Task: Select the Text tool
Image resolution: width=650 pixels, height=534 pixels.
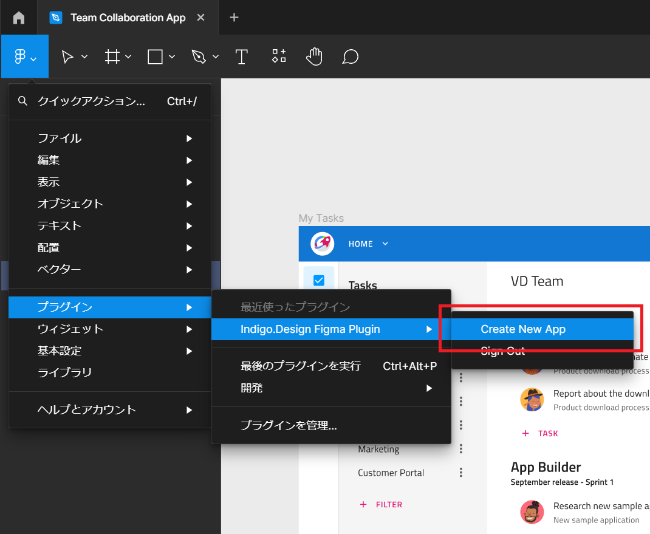Action: click(x=241, y=56)
